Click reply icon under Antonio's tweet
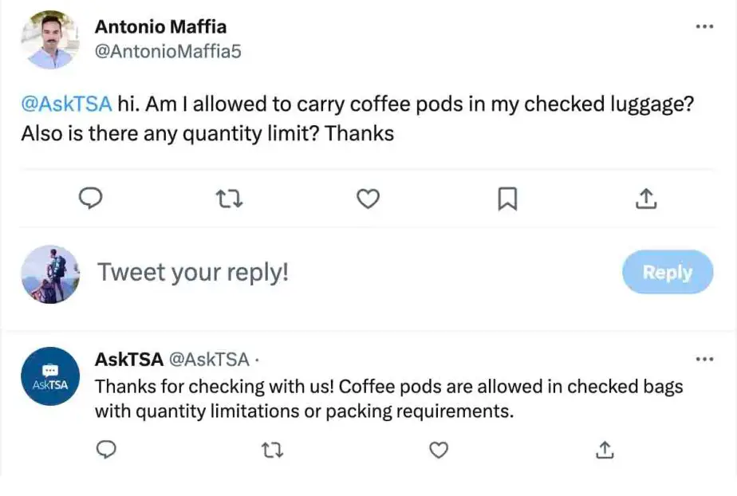The width and height of the screenshot is (737, 496). 90,199
